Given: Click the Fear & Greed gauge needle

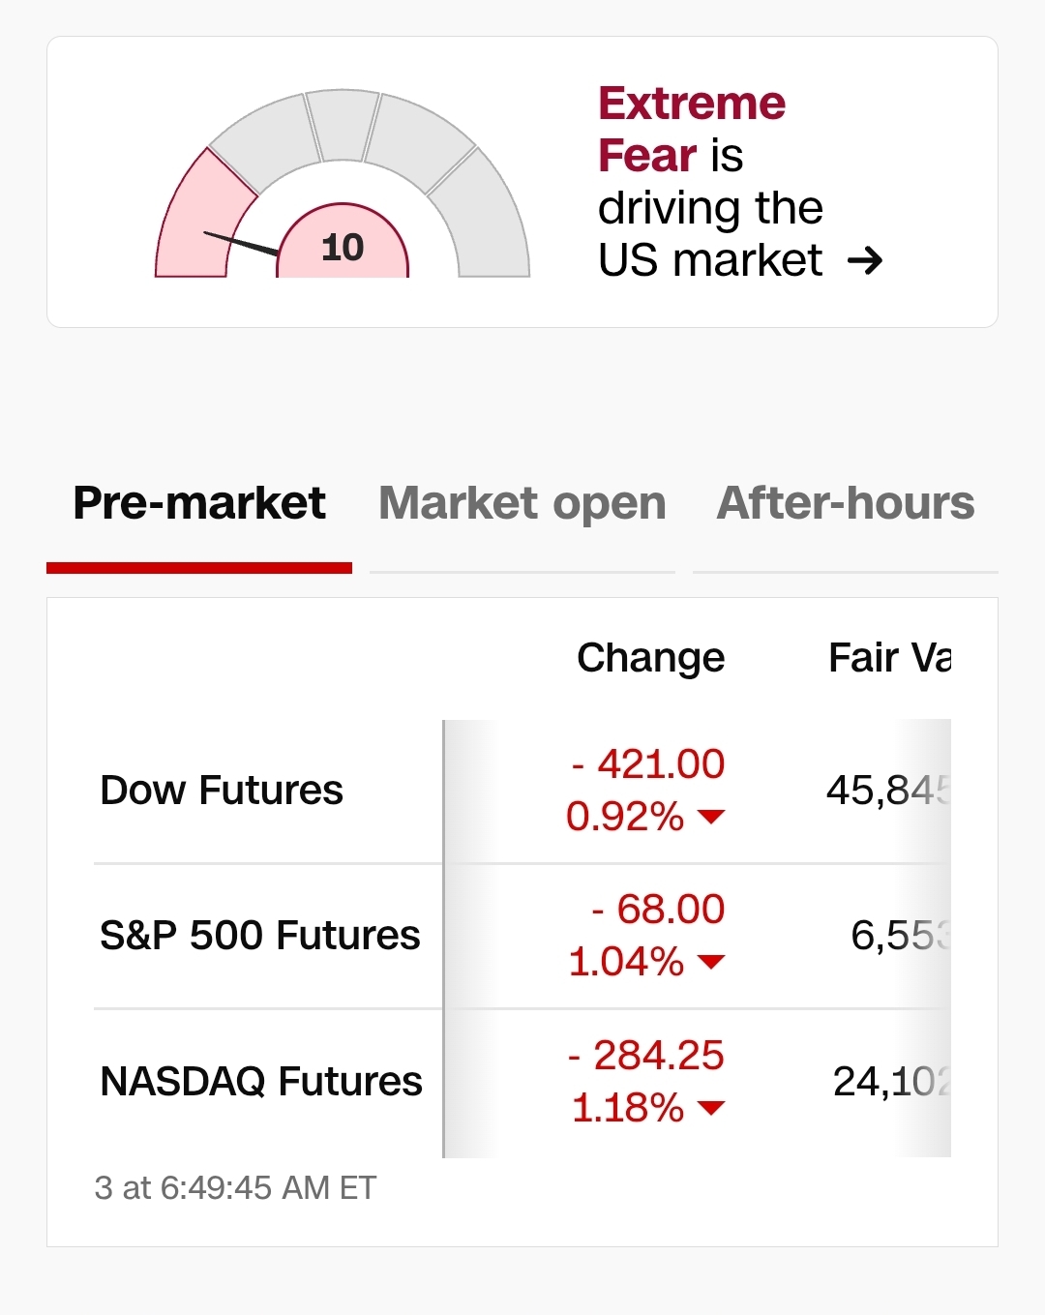Looking at the screenshot, I should (241, 244).
